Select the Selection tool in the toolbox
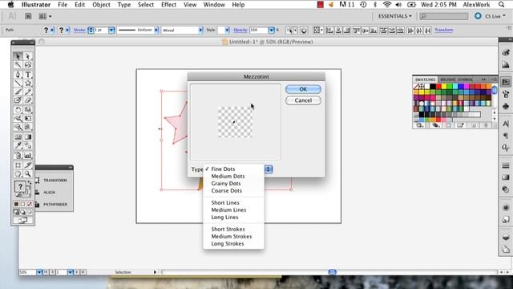 click(18, 56)
